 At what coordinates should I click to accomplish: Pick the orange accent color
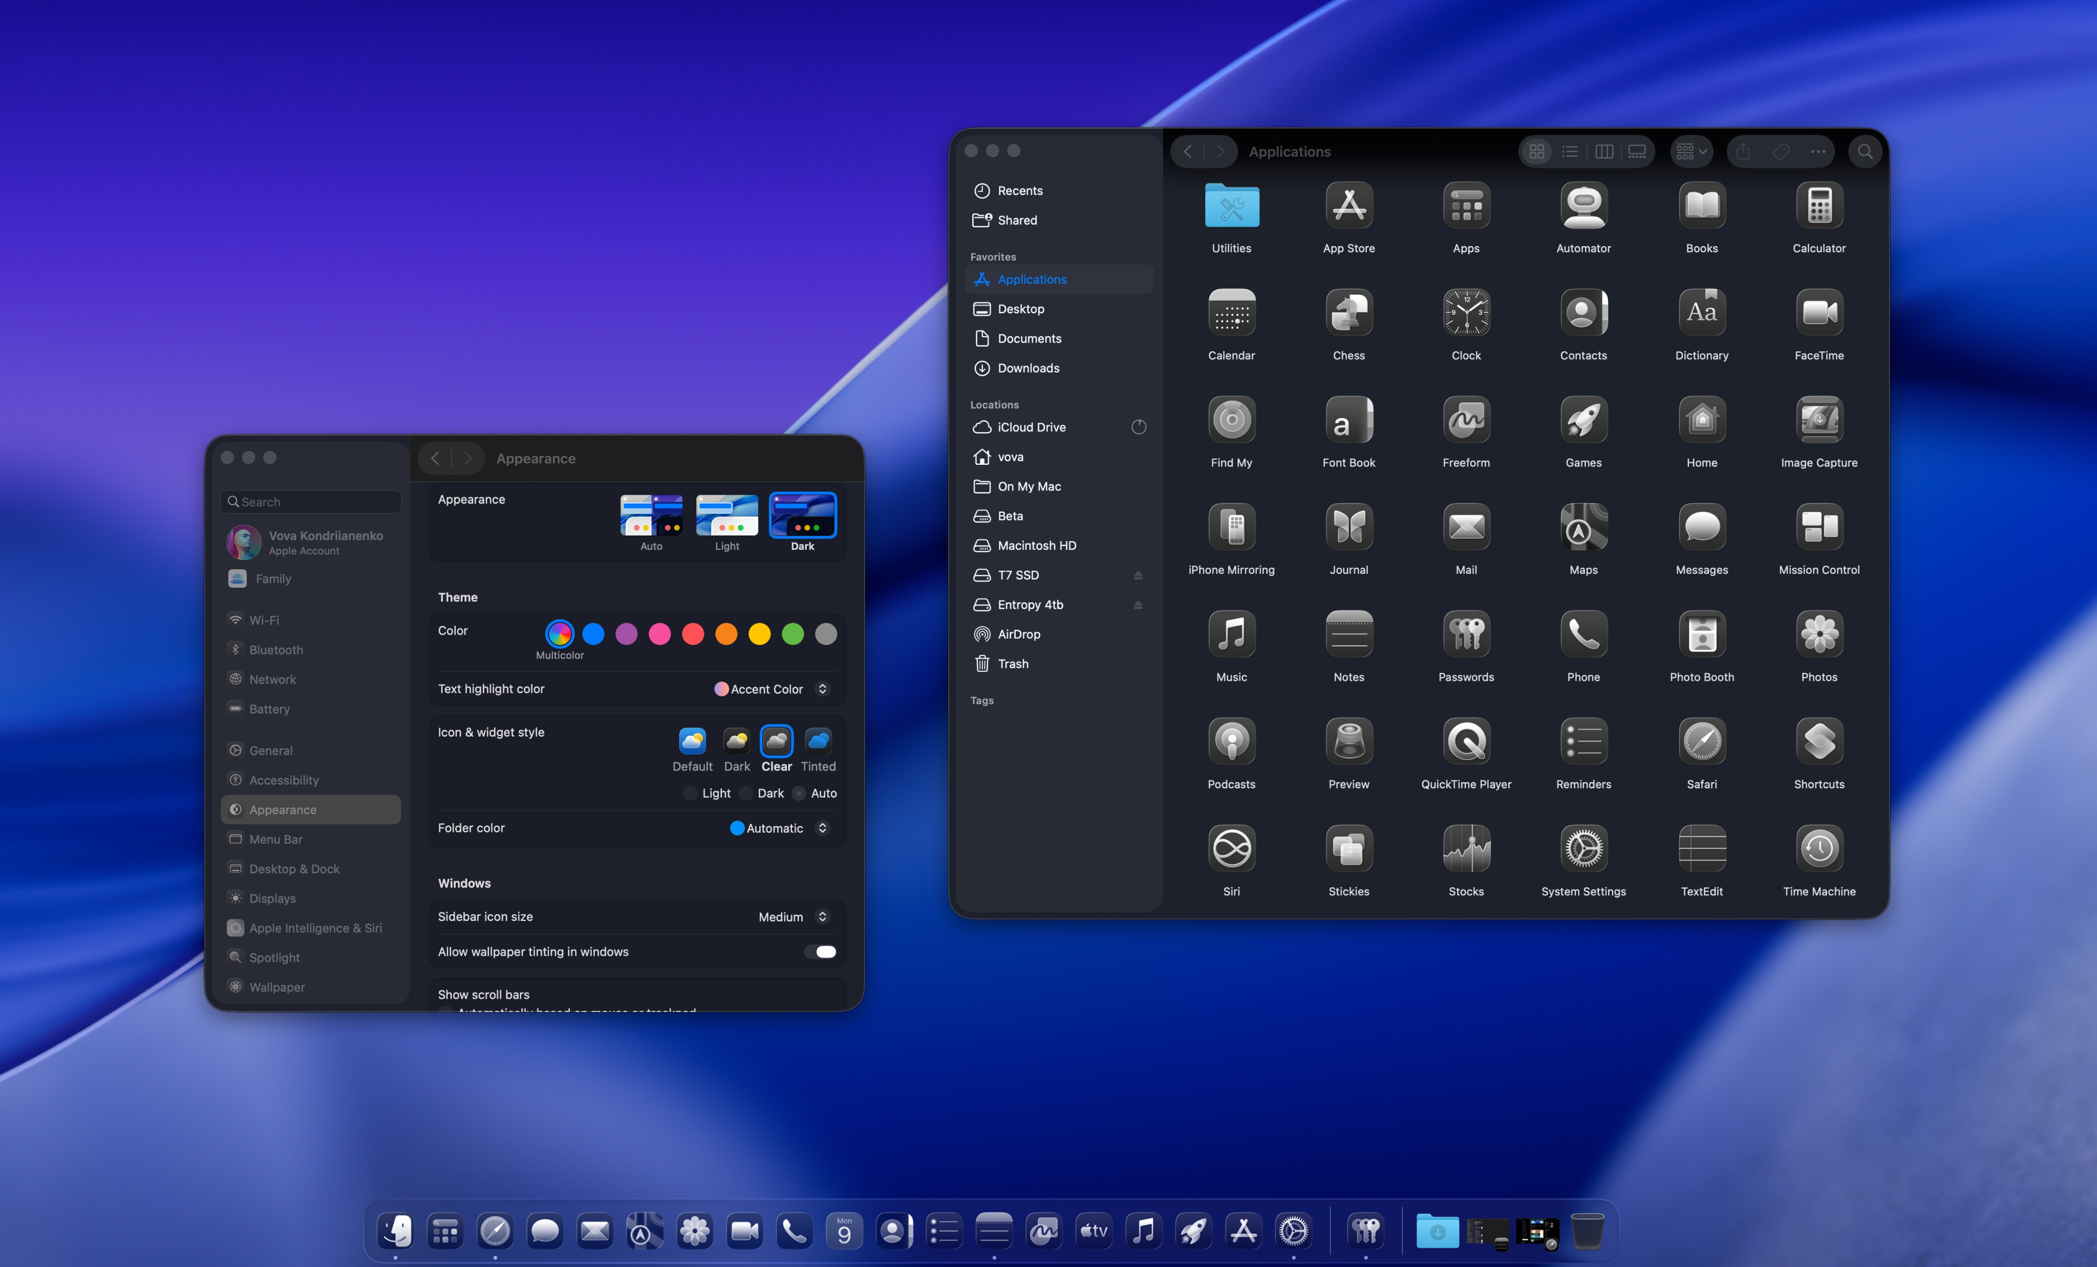tap(726, 634)
